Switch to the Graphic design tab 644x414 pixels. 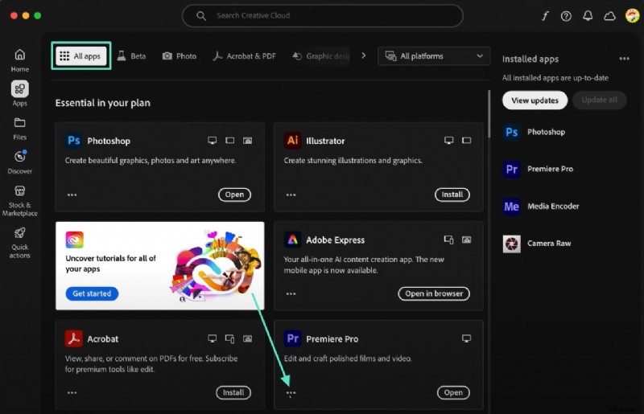tap(320, 55)
